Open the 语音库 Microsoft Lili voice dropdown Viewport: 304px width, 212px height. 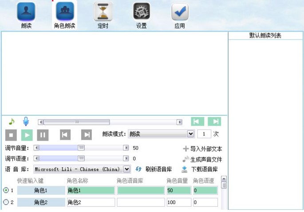(x=127, y=169)
